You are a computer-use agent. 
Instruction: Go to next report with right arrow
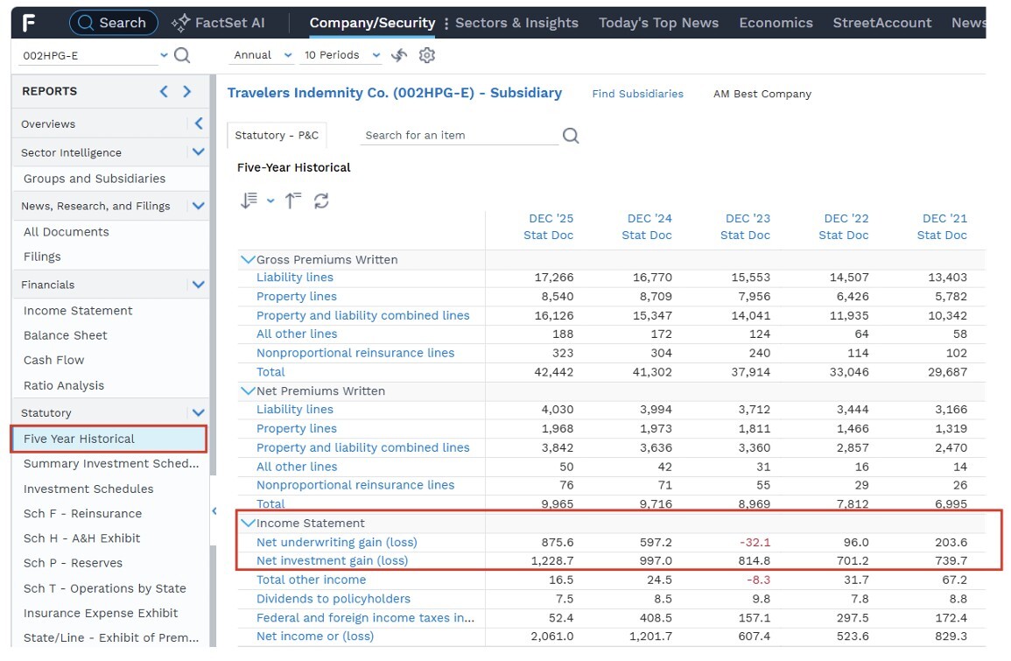pos(187,92)
